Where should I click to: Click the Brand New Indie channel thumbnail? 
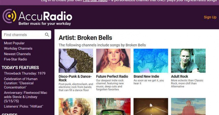pos(151,61)
